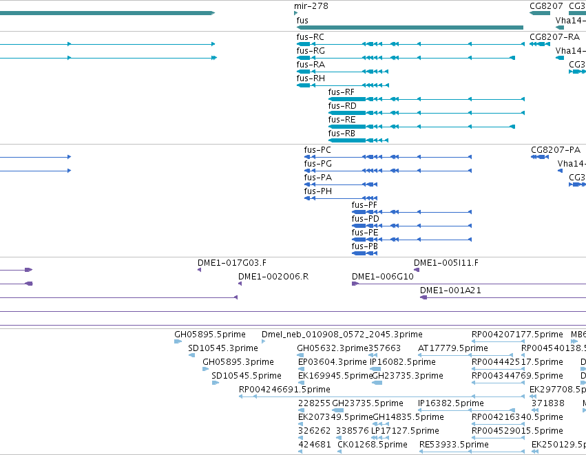Click GH05895.3prime EST label
The height and width of the screenshot is (455, 586).
[238, 362]
